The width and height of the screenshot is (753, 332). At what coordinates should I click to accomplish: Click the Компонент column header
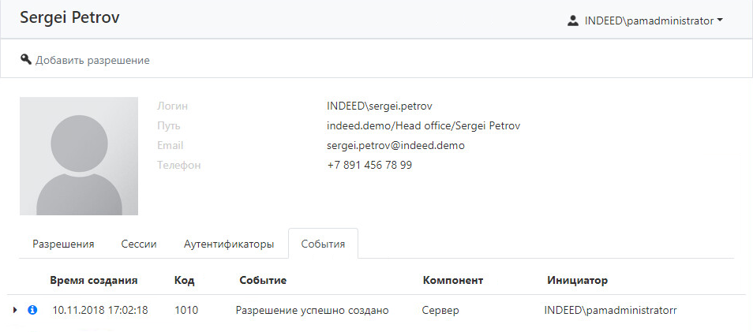[452, 280]
